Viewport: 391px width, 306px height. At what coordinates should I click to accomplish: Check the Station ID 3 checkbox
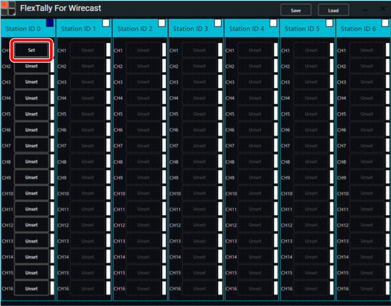tap(218, 23)
